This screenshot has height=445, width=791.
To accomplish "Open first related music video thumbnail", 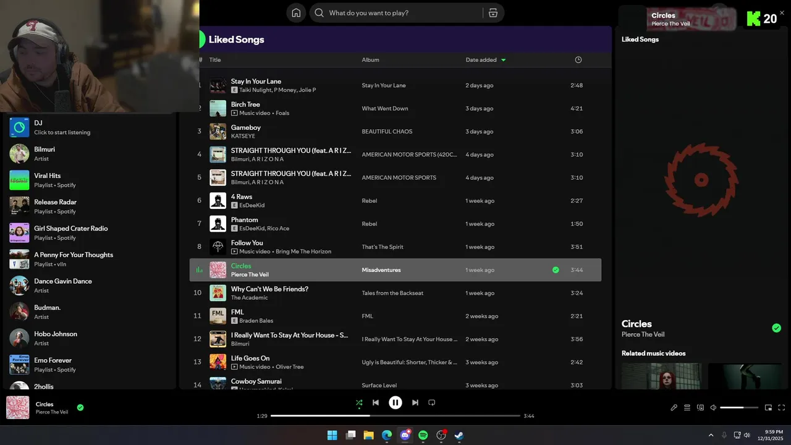I will [661, 376].
